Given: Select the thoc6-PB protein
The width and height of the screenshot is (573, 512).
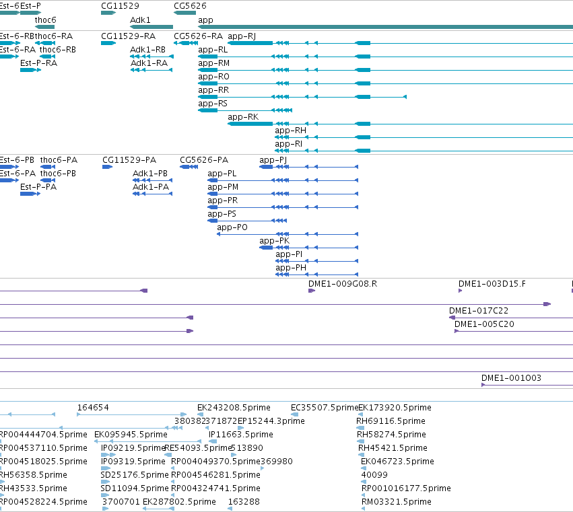Looking at the screenshot, I should [58, 174].
